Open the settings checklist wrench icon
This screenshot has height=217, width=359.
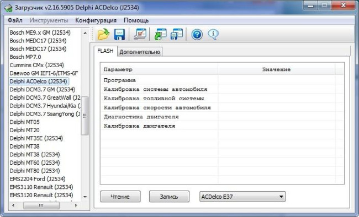140,35
